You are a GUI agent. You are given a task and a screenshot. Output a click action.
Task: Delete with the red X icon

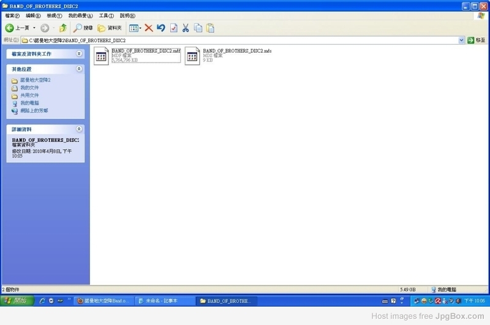148,28
